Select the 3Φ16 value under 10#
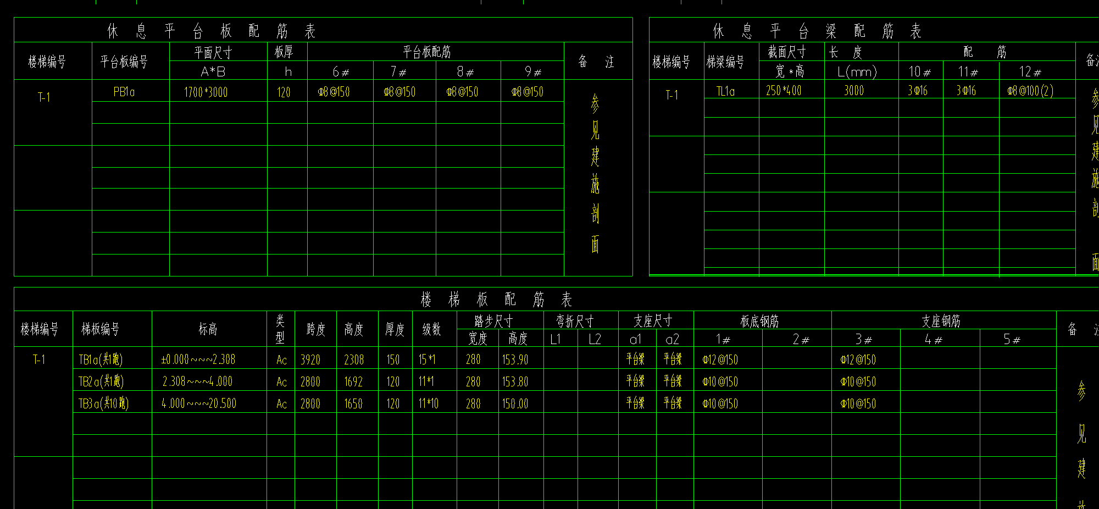The image size is (1099, 509). [x=918, y=90]
